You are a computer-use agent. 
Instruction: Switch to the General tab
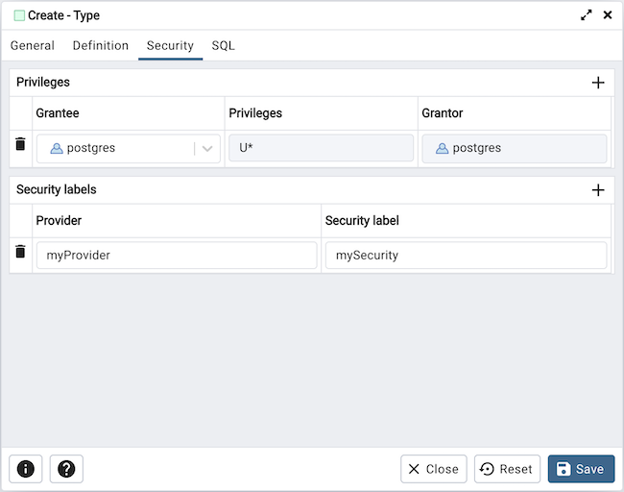(33, 45)
